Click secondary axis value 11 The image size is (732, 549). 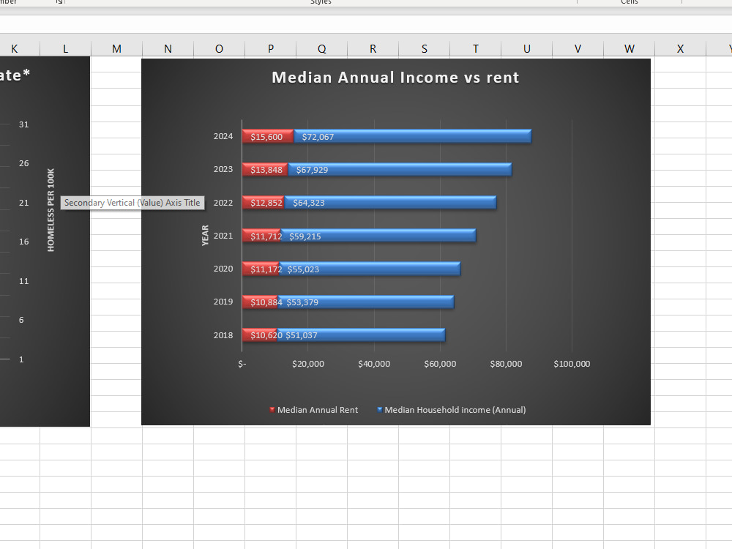click(x=24, y=281)
